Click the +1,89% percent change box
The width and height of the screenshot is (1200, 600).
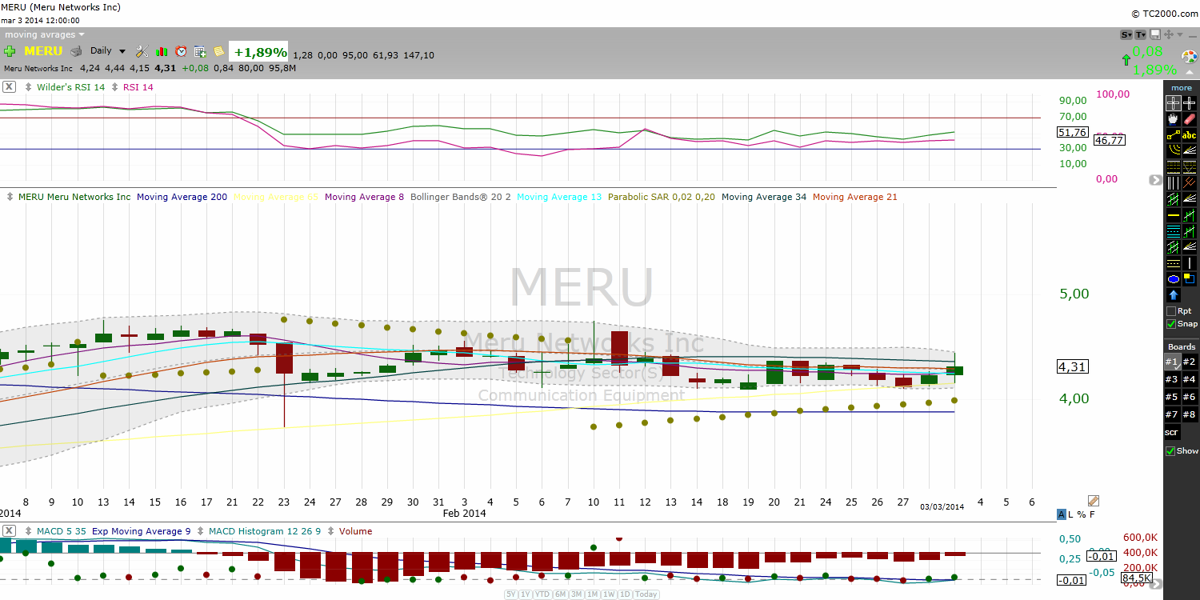tap(258, 52)
